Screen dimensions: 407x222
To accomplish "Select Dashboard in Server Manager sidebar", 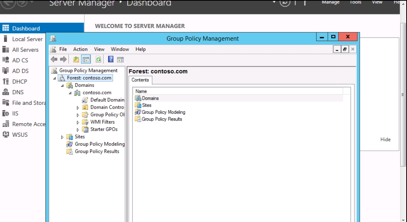I will tap(42, 28).
